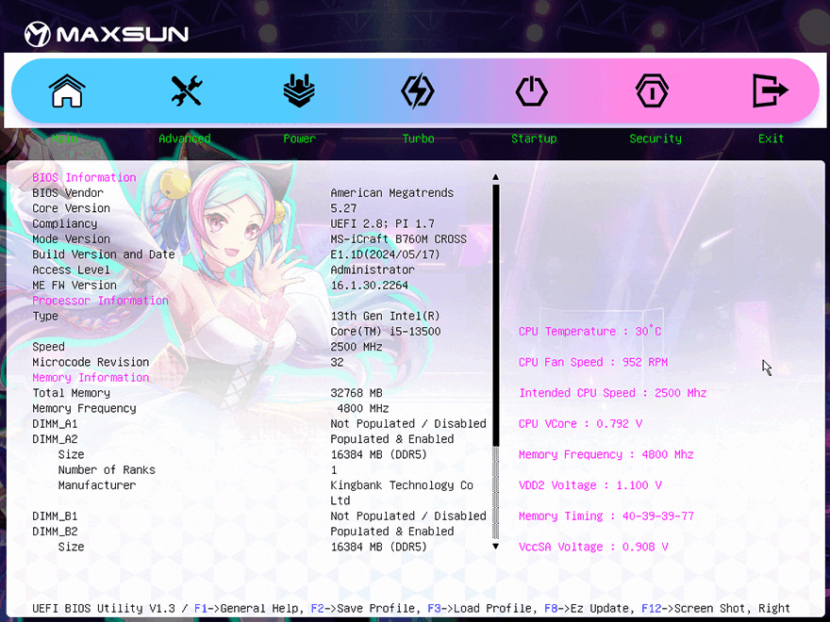Select the Exit tab label
The width and height of the screenshot is (830, 622).
[771, 139]
